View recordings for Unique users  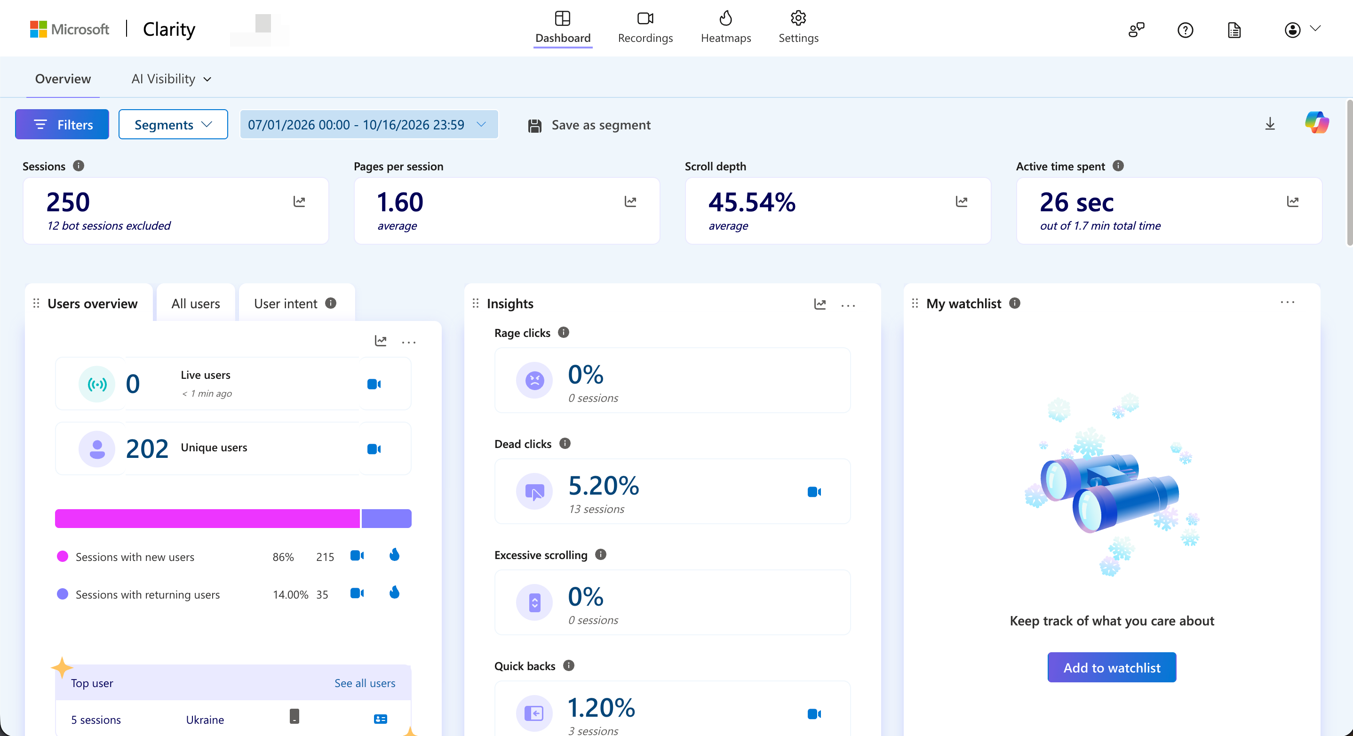coord(374,448)
